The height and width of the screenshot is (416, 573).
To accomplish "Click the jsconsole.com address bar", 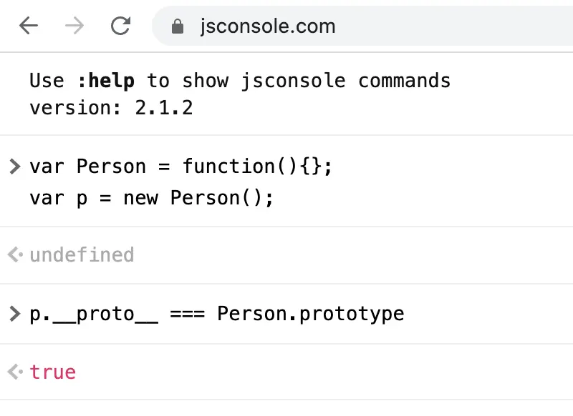I will click(x=362, y=26).
